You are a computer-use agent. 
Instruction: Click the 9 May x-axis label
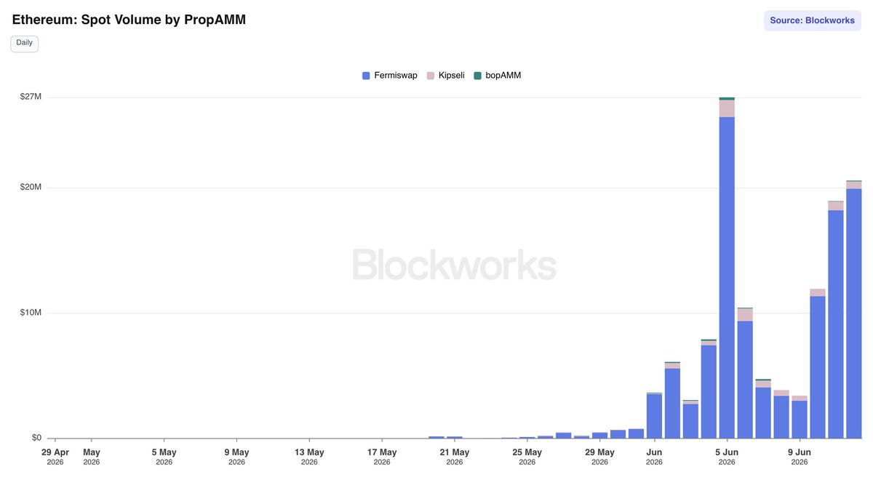[236, 456]
